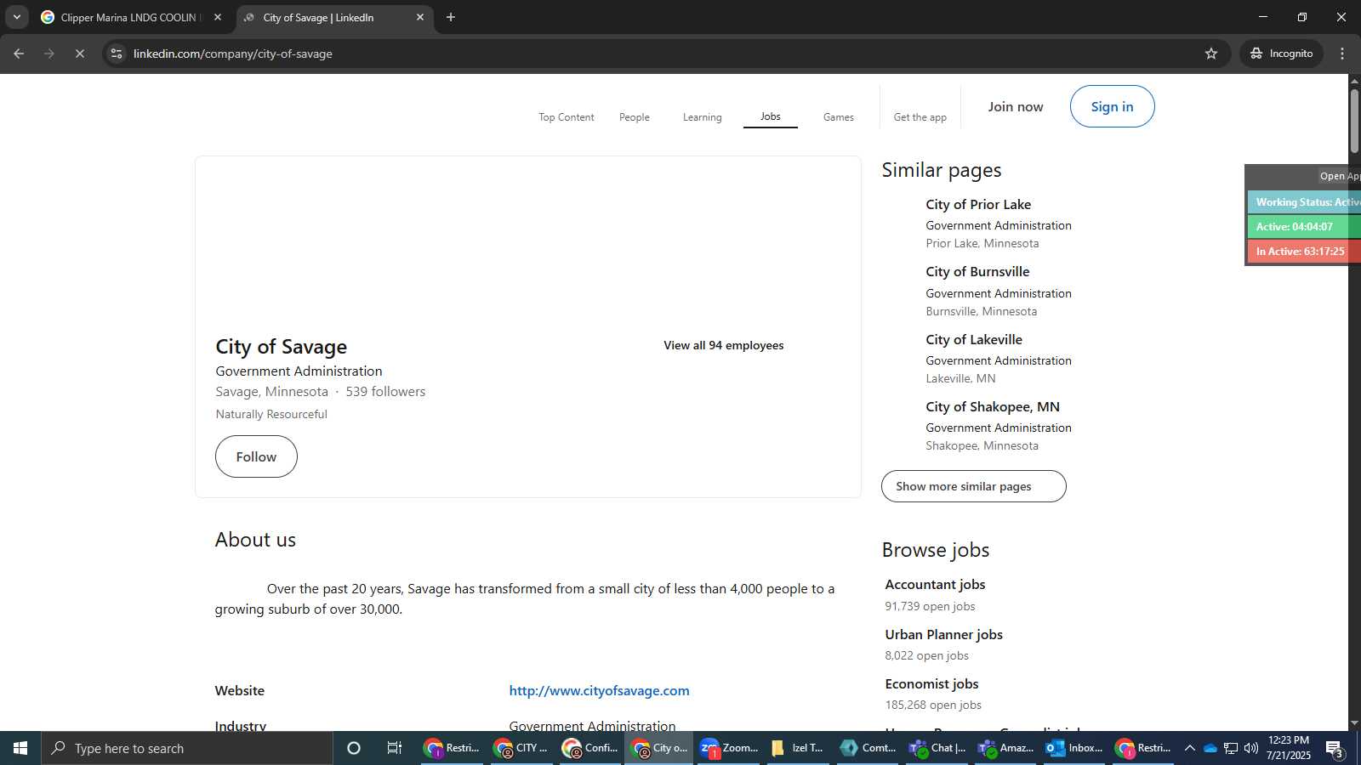This screenshot has width=1361, height=765.
Task: Open City of Shakopee, MN similar page
Action: click(993, 407)
